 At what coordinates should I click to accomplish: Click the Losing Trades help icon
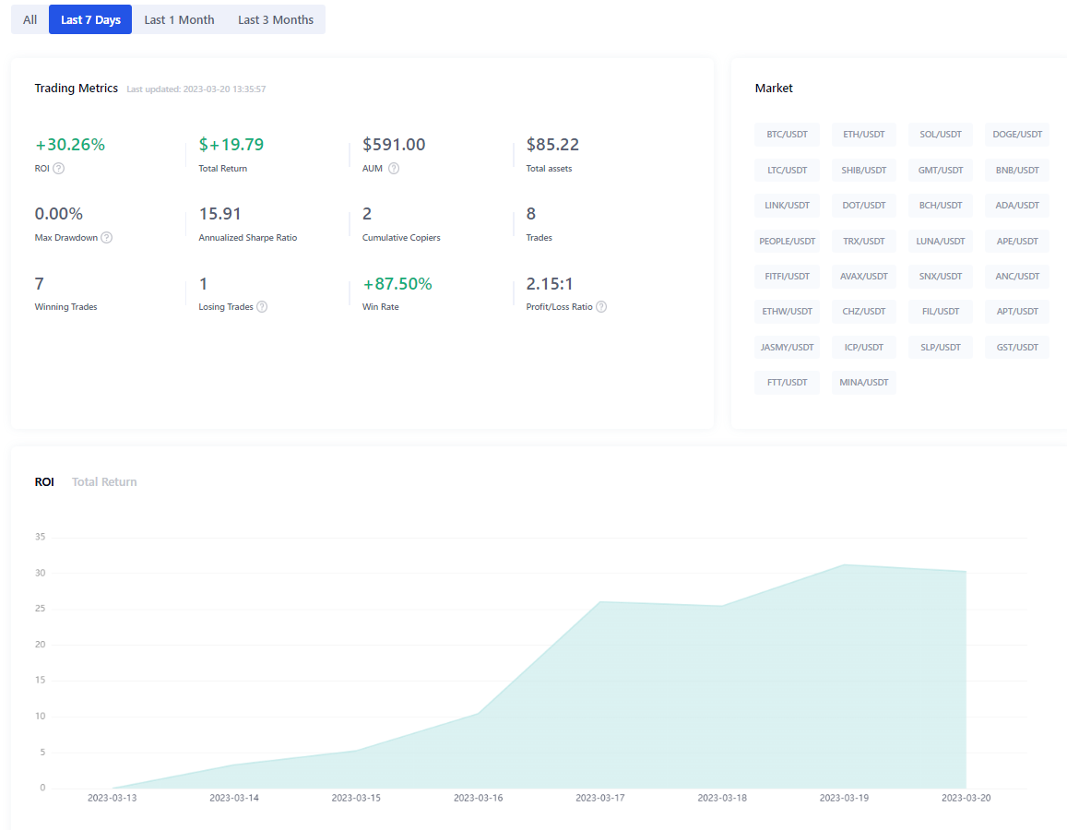pos(262,307)
